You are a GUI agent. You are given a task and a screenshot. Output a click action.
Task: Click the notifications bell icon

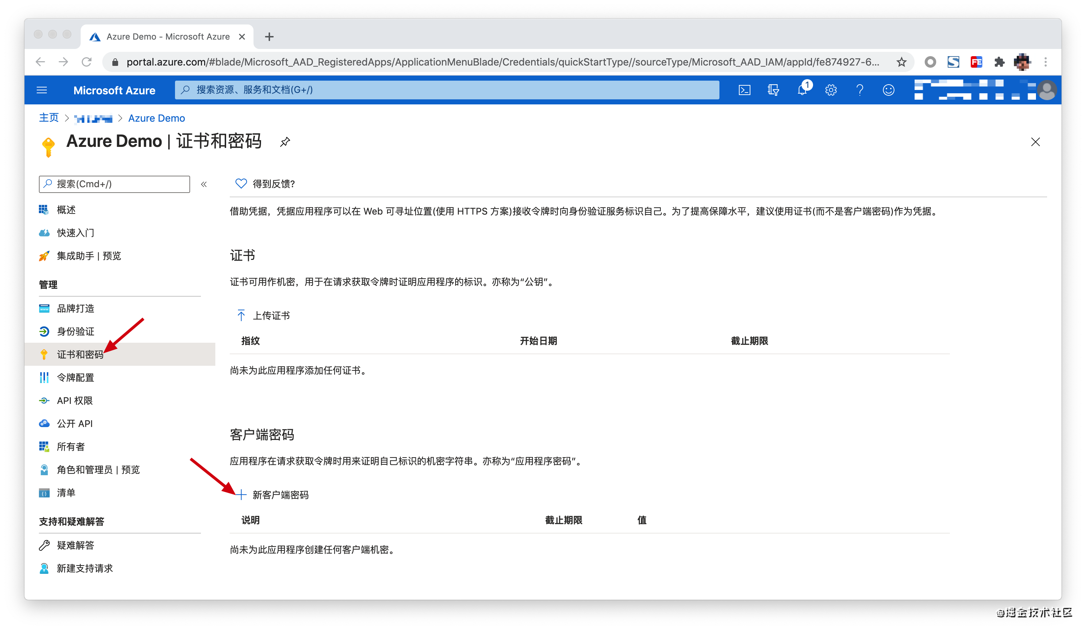[x=802, y=90]
